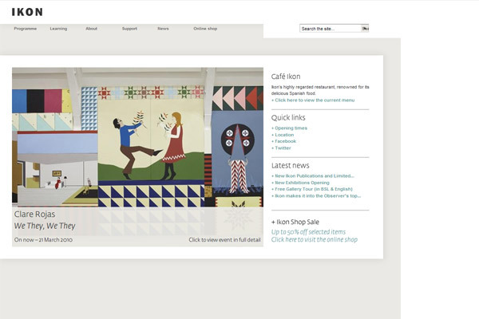The width and height of the screenshot is (479, 319).
Task: Open the Programme menu
Action: coord(26,29)
